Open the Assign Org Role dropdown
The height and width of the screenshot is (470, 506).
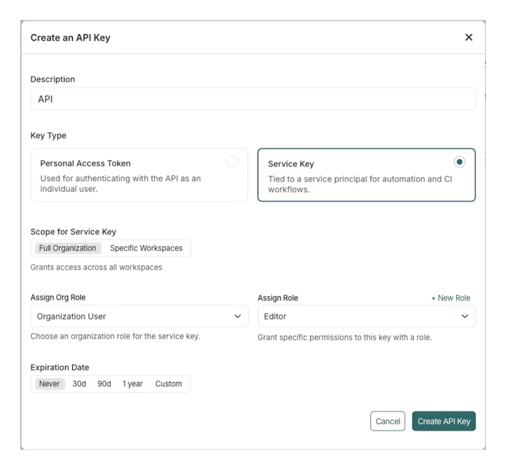140,316
